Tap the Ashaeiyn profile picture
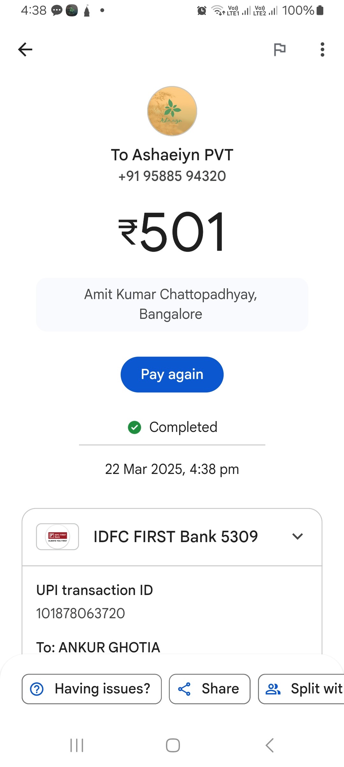Viewport: 344px width, 767px height. [172, 111]
